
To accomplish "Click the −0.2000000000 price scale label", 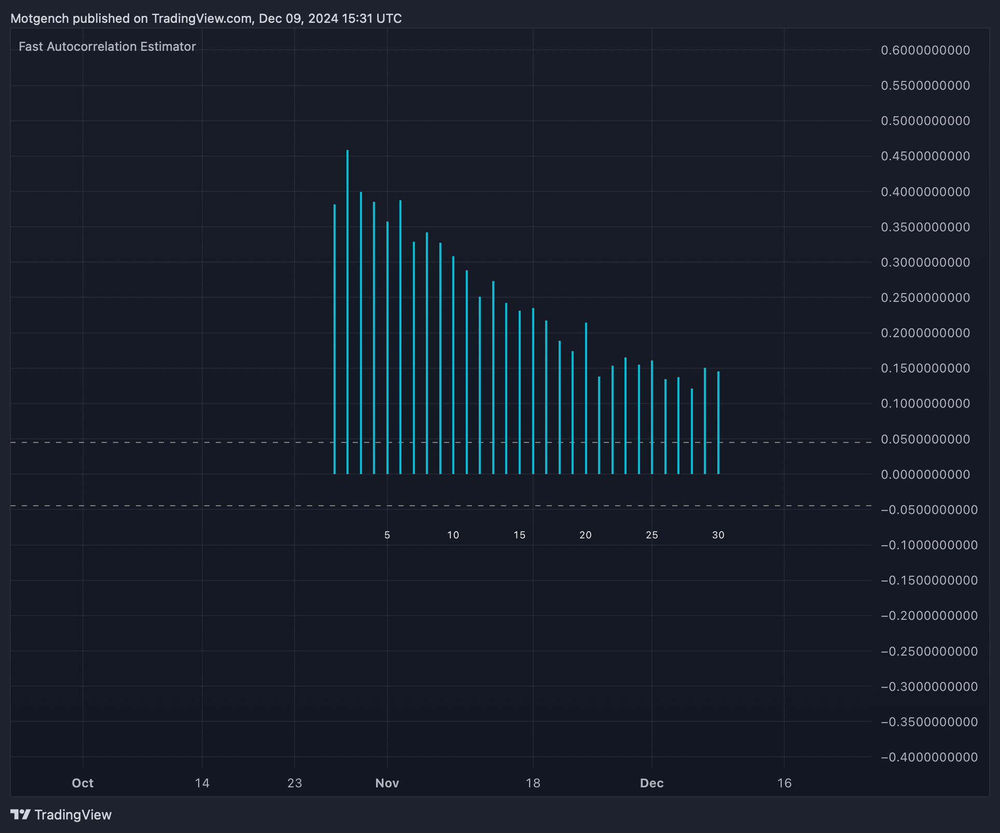I will 929,616.
